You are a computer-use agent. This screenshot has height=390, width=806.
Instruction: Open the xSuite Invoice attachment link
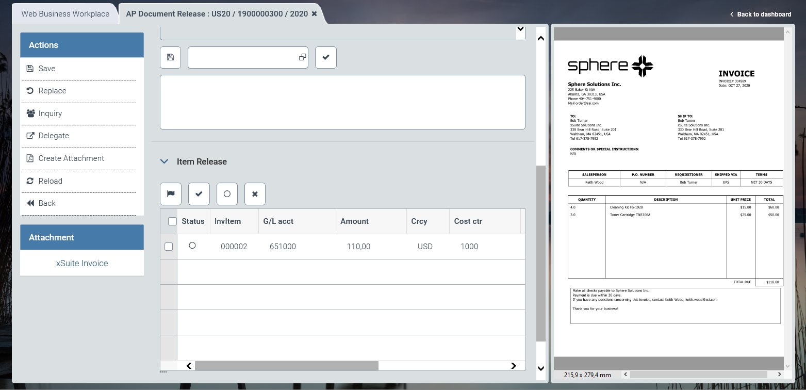[82, 263]
